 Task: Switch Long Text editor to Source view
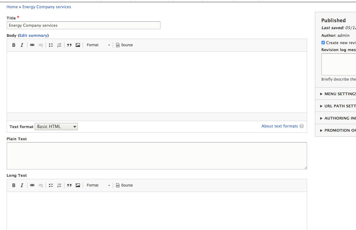(x=124, y=185)
